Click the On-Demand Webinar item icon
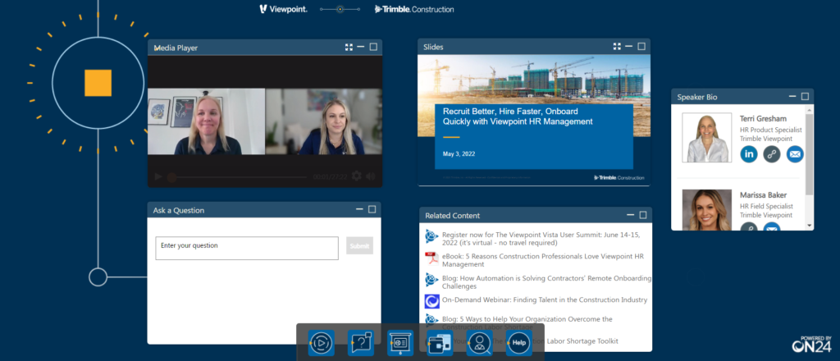Screen dimensions: 840x361 pos(431,302)
